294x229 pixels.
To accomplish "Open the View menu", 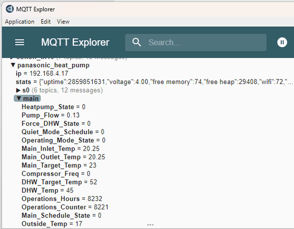I will [x=63, y=21].
